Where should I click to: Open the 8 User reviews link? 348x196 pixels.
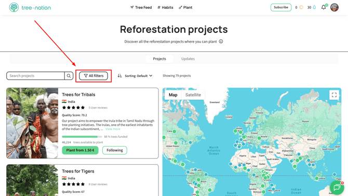click(98, 184)
